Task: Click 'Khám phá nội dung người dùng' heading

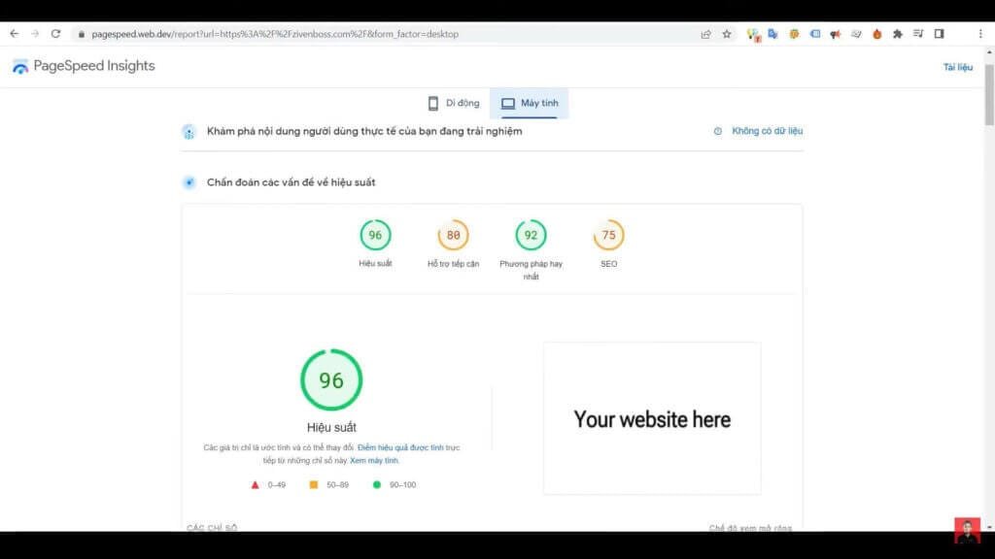Action: pos(364,131)
